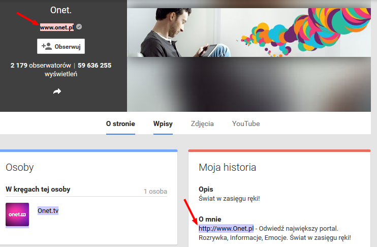The image size is (377, 247).
Task: Click the Onet. page name heading
Action: [x=61, y=10]
